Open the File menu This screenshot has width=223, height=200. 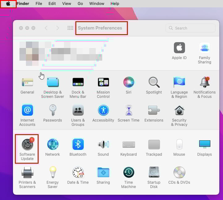[39, 4]
